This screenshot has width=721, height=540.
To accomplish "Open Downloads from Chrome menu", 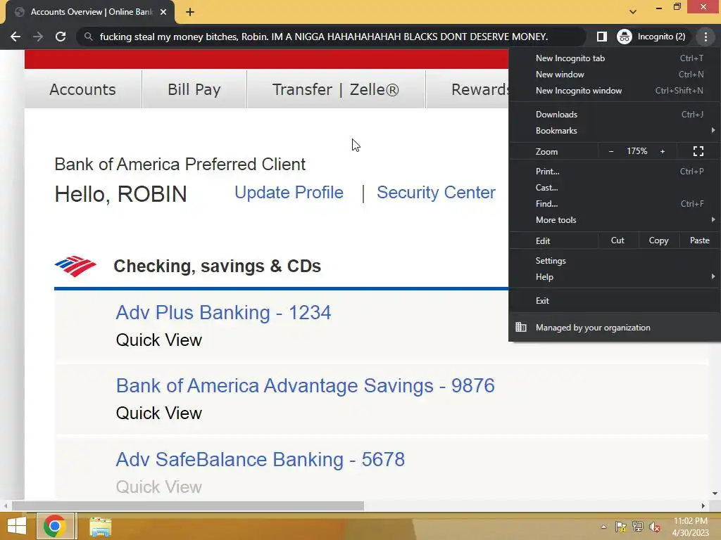I will tap(615, 115).
